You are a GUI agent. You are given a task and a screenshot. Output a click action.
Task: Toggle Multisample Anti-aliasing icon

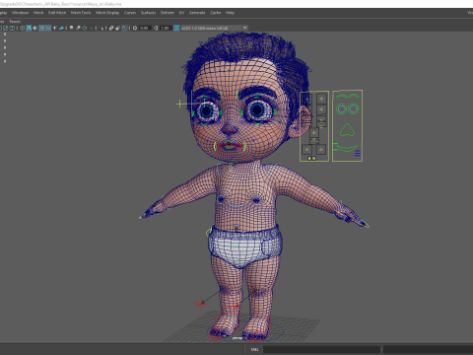(x=85, y=28)
